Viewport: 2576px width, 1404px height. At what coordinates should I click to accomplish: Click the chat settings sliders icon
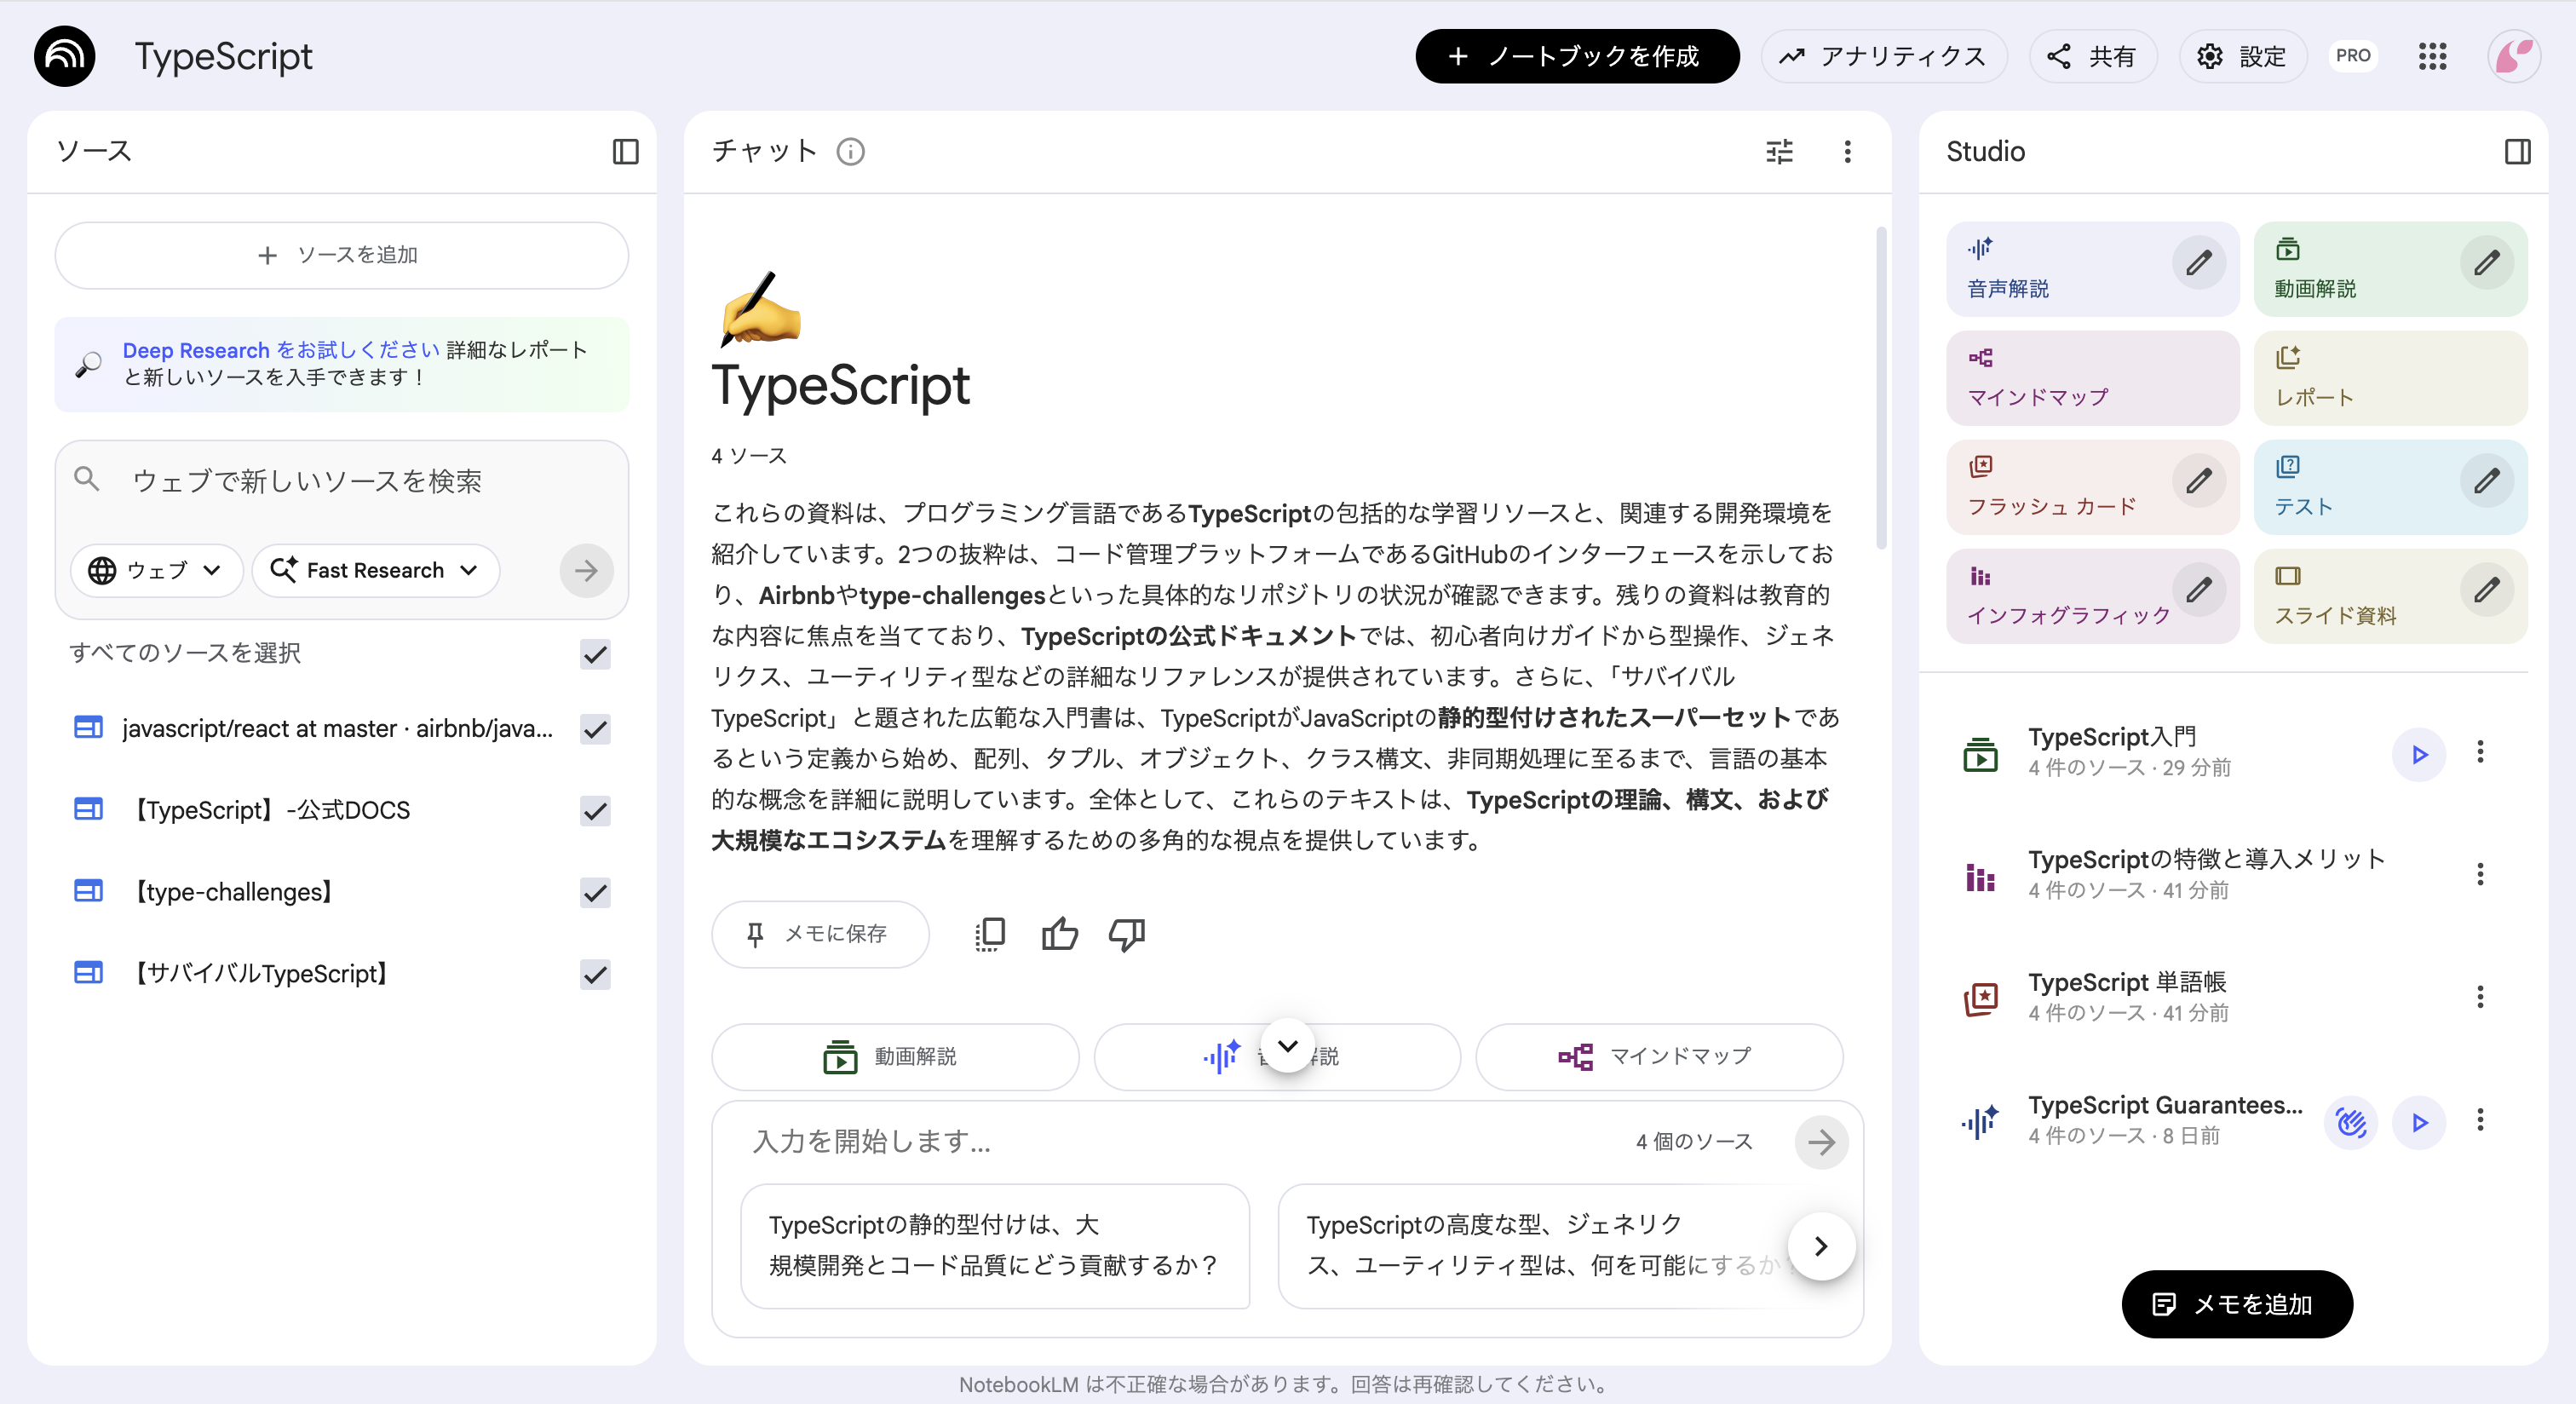click(x=1779, y=151)
